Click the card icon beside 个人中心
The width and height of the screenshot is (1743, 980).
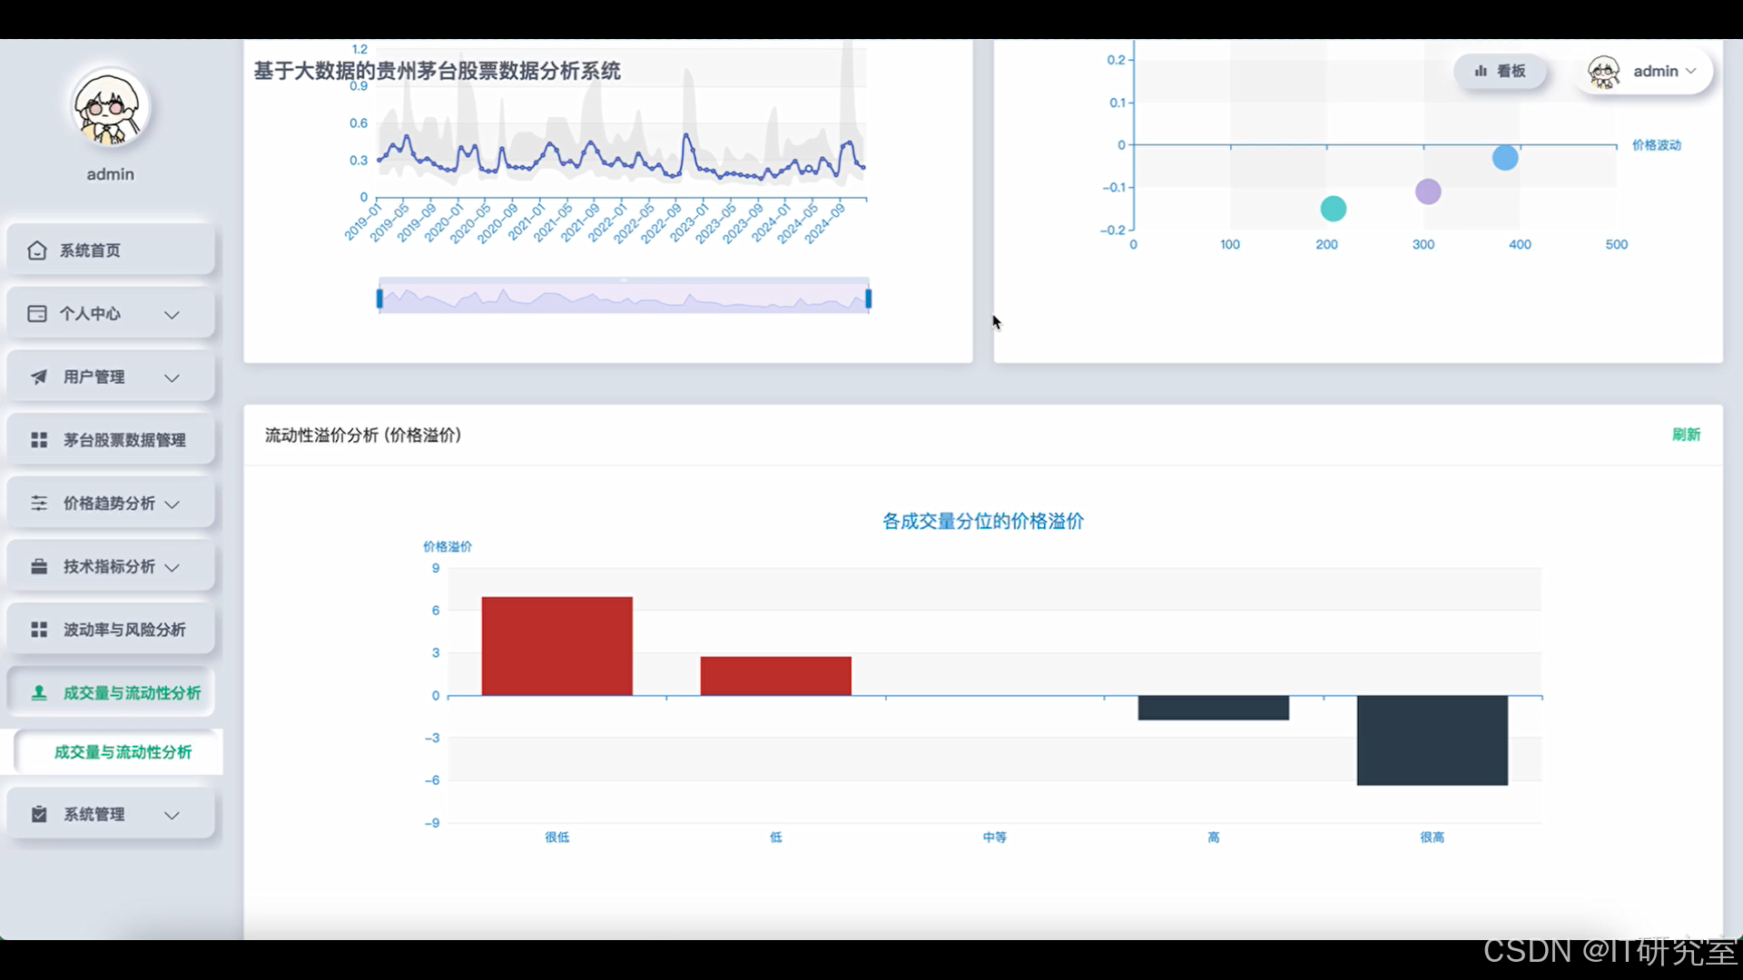coord(37,314)
